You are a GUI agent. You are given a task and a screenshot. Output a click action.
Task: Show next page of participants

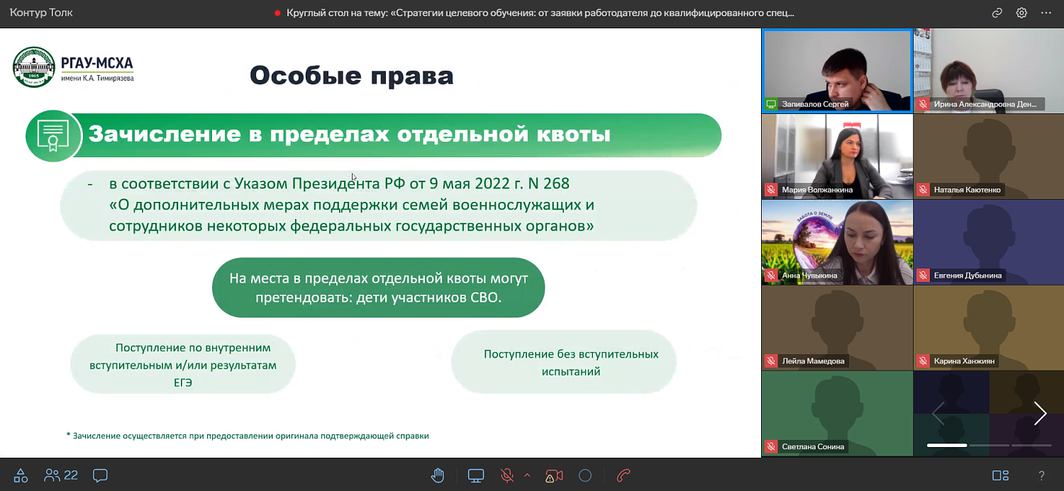pos(1040,413)
